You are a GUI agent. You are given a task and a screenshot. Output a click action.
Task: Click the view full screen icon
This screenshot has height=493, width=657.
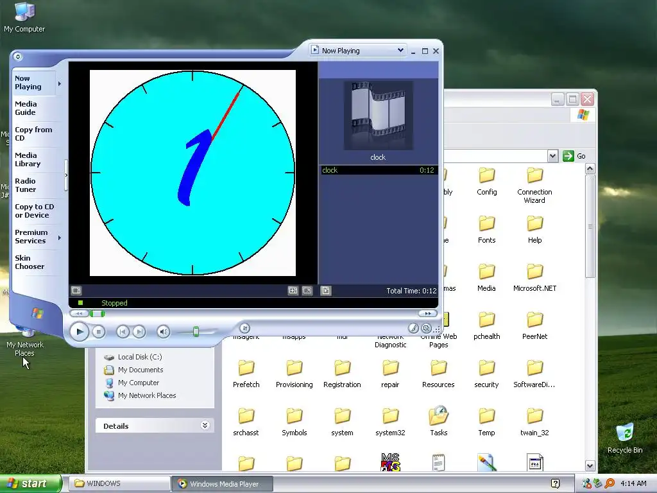(x=307, y=290)
